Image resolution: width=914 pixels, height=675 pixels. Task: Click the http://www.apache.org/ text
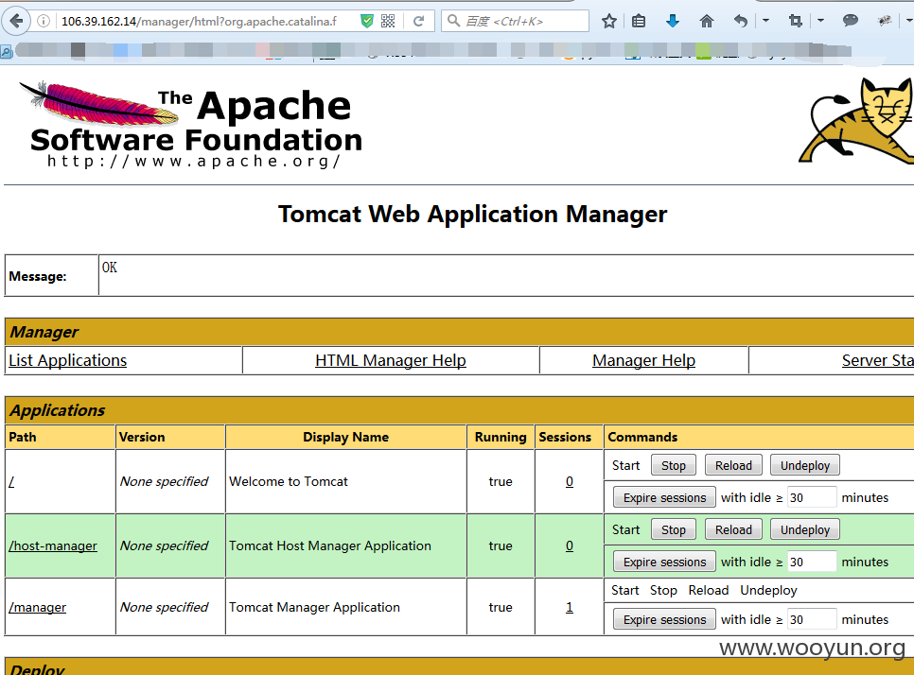(x=194, y=162)
